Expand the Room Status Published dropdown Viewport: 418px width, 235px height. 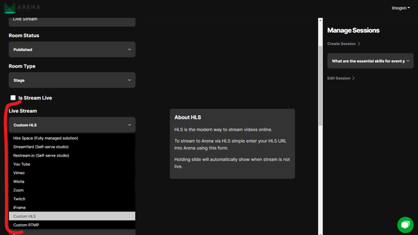tap(72, 50)
